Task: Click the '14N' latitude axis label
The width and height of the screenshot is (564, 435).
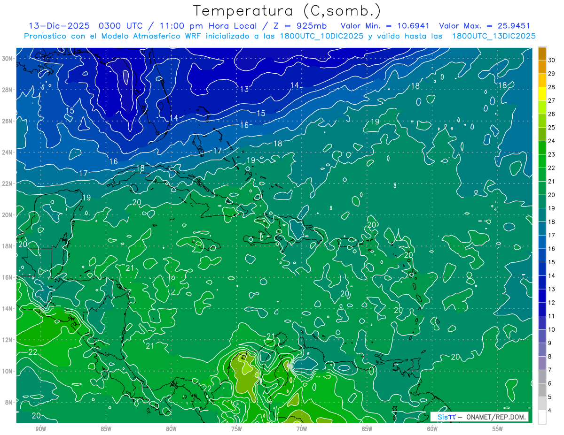Action: pos(8,308)
